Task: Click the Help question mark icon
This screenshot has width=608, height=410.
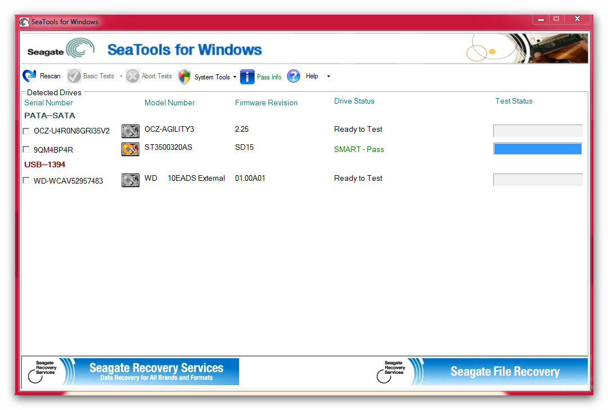Action: point(294,76)
